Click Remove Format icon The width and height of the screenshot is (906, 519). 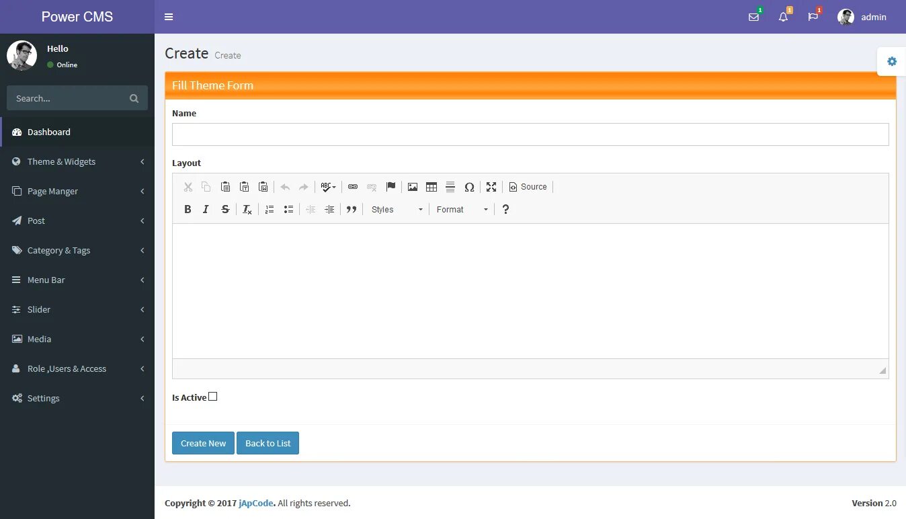tap(247, 210)
